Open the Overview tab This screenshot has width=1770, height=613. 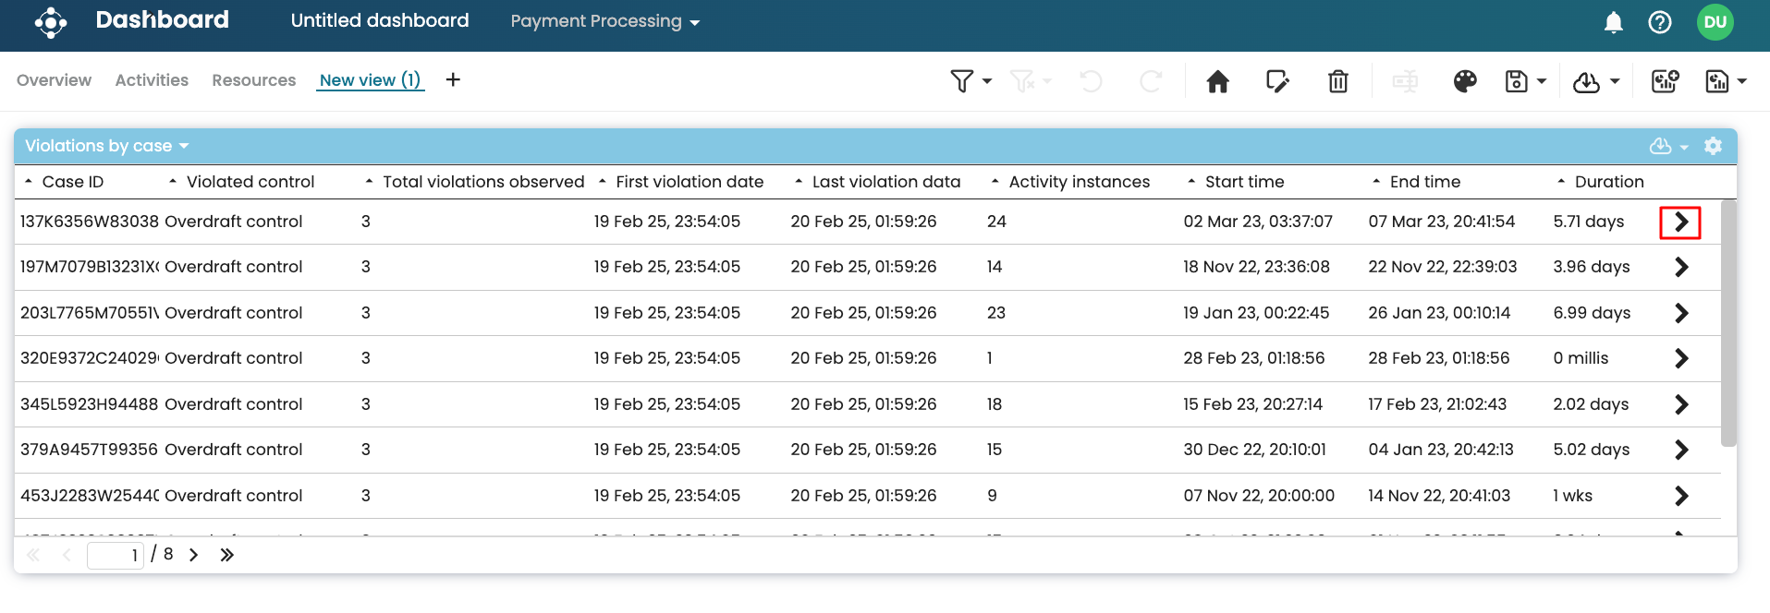(x=54, y=80)
